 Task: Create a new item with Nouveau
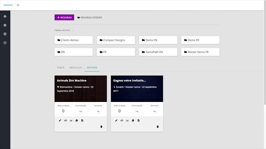[64, 17]
